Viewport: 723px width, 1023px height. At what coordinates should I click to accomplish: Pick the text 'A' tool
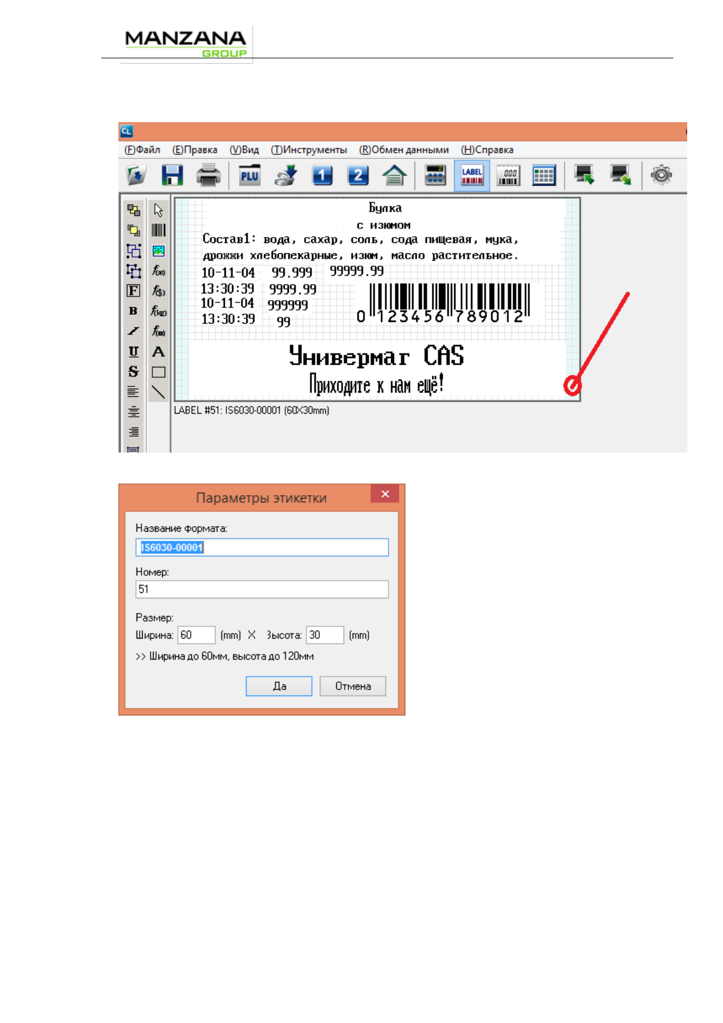tap(158, 352)
